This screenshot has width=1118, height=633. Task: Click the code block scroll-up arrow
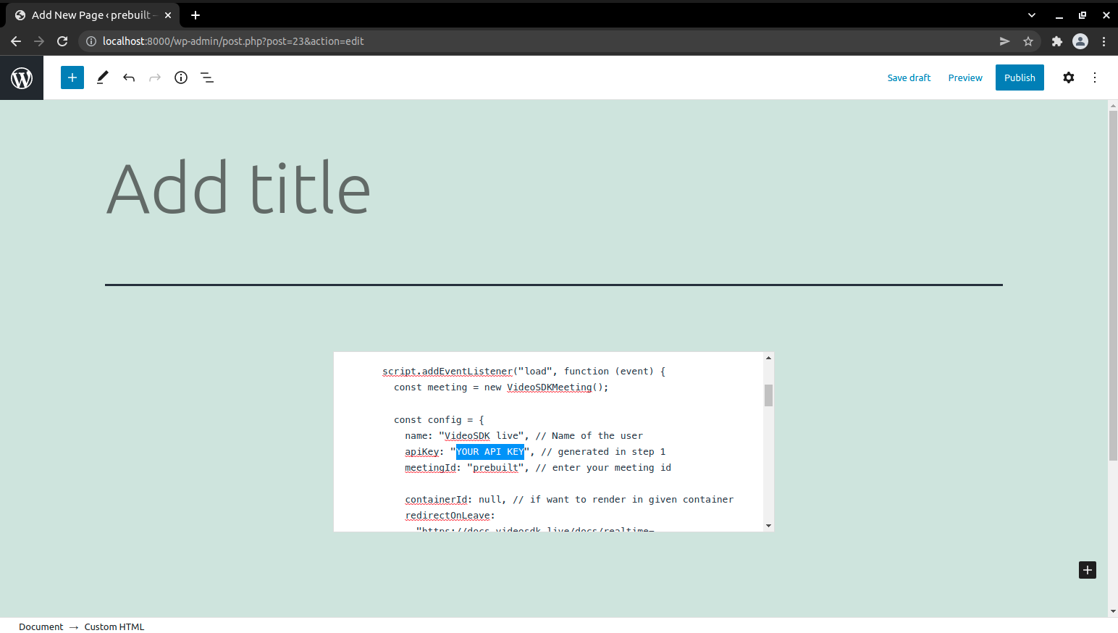point(768,358)
